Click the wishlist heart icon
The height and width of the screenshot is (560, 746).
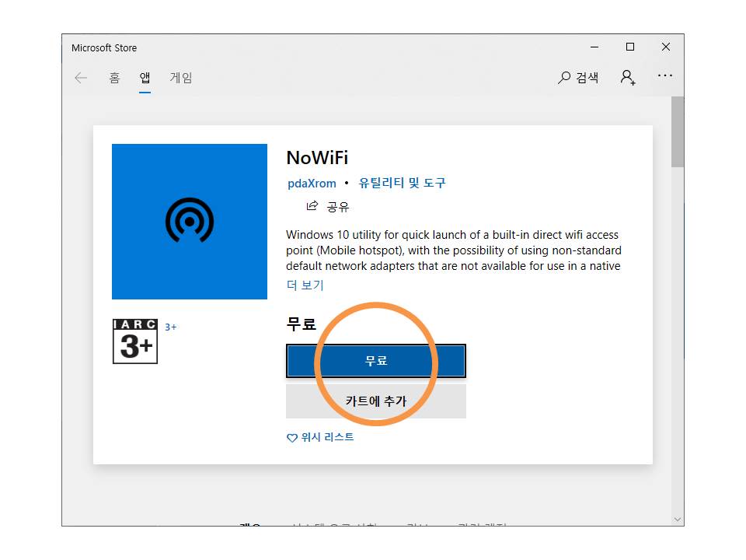292,438
